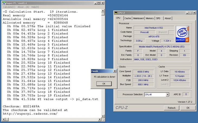This screenshot has width=198, height=123.
Task: Click the 'Loop 19 finished' line
Action: click(39, 95)
